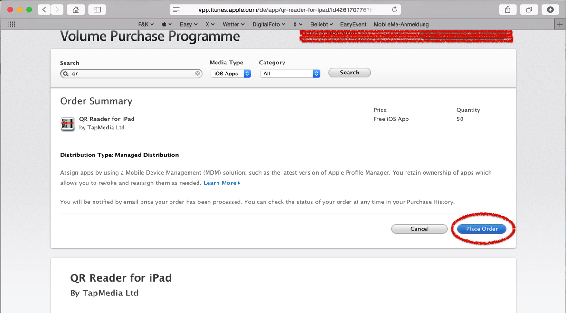The height and width of the screenshot is (313, 566).
Task: Open the Top Sites grid icon
Action: click(x=11, y=24)
